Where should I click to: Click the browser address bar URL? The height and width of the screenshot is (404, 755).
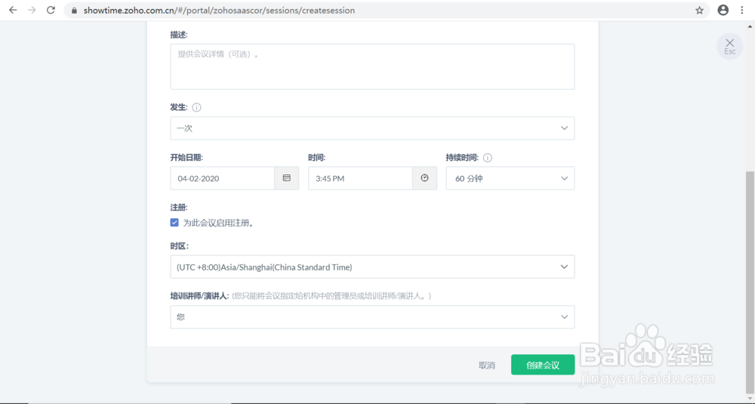[219, 10]
